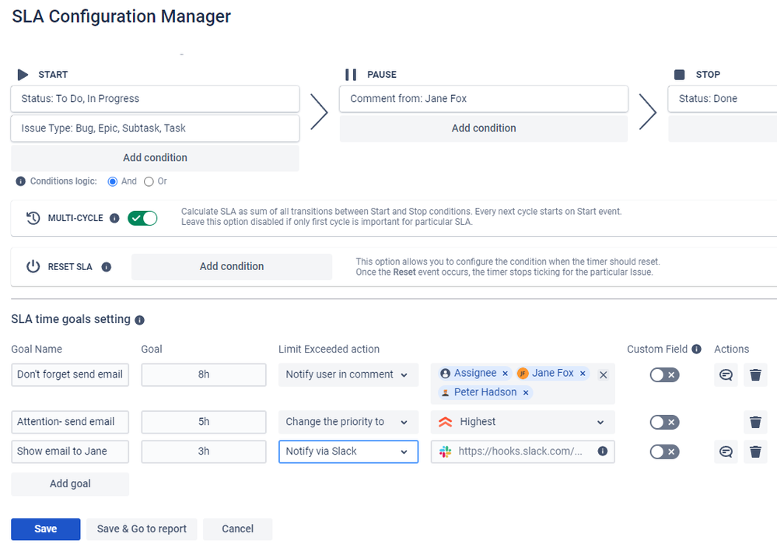
Task: Open the Status: Done stop condition
Action: [x=722, y=99]
